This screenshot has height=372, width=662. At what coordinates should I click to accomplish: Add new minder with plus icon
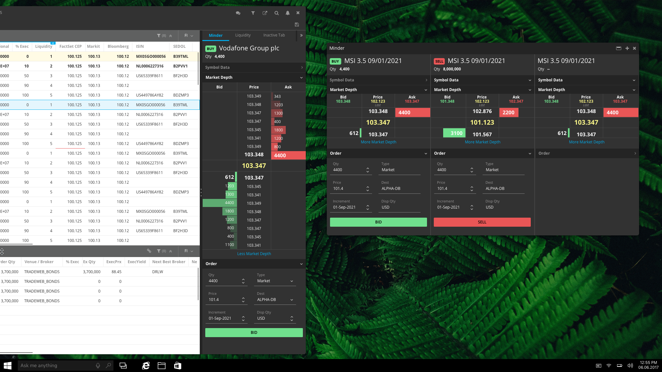click(627, 48)
